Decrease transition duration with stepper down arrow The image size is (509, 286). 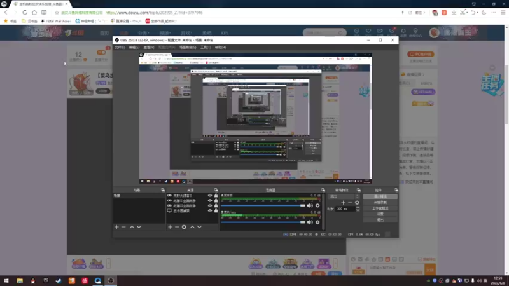click(358, 210)
